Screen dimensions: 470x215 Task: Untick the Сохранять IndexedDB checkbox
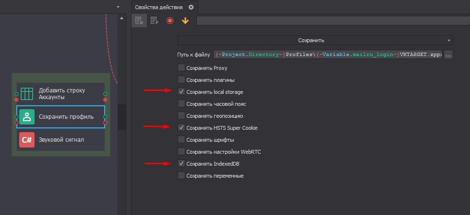(x=181, y=163)
